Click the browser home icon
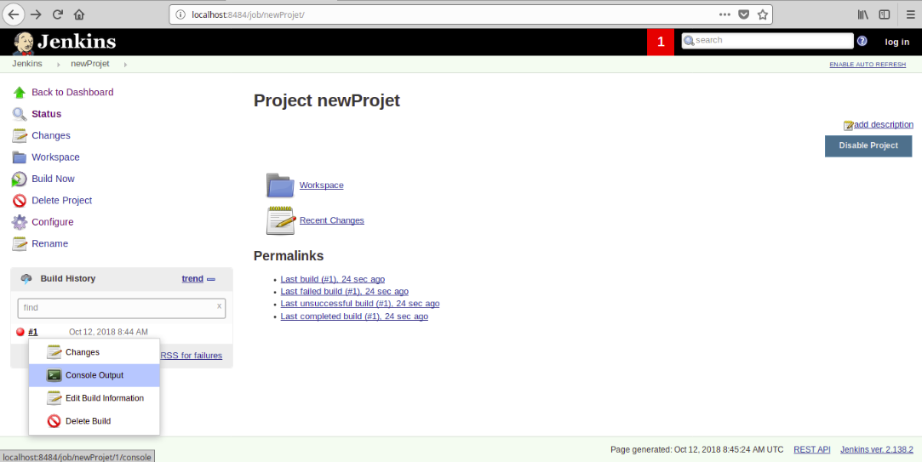Screen dimensions: 922x462 click(x=79, y=14)
